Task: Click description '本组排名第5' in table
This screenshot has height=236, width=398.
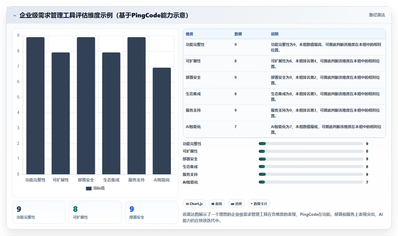Action: tap(306, 94)
